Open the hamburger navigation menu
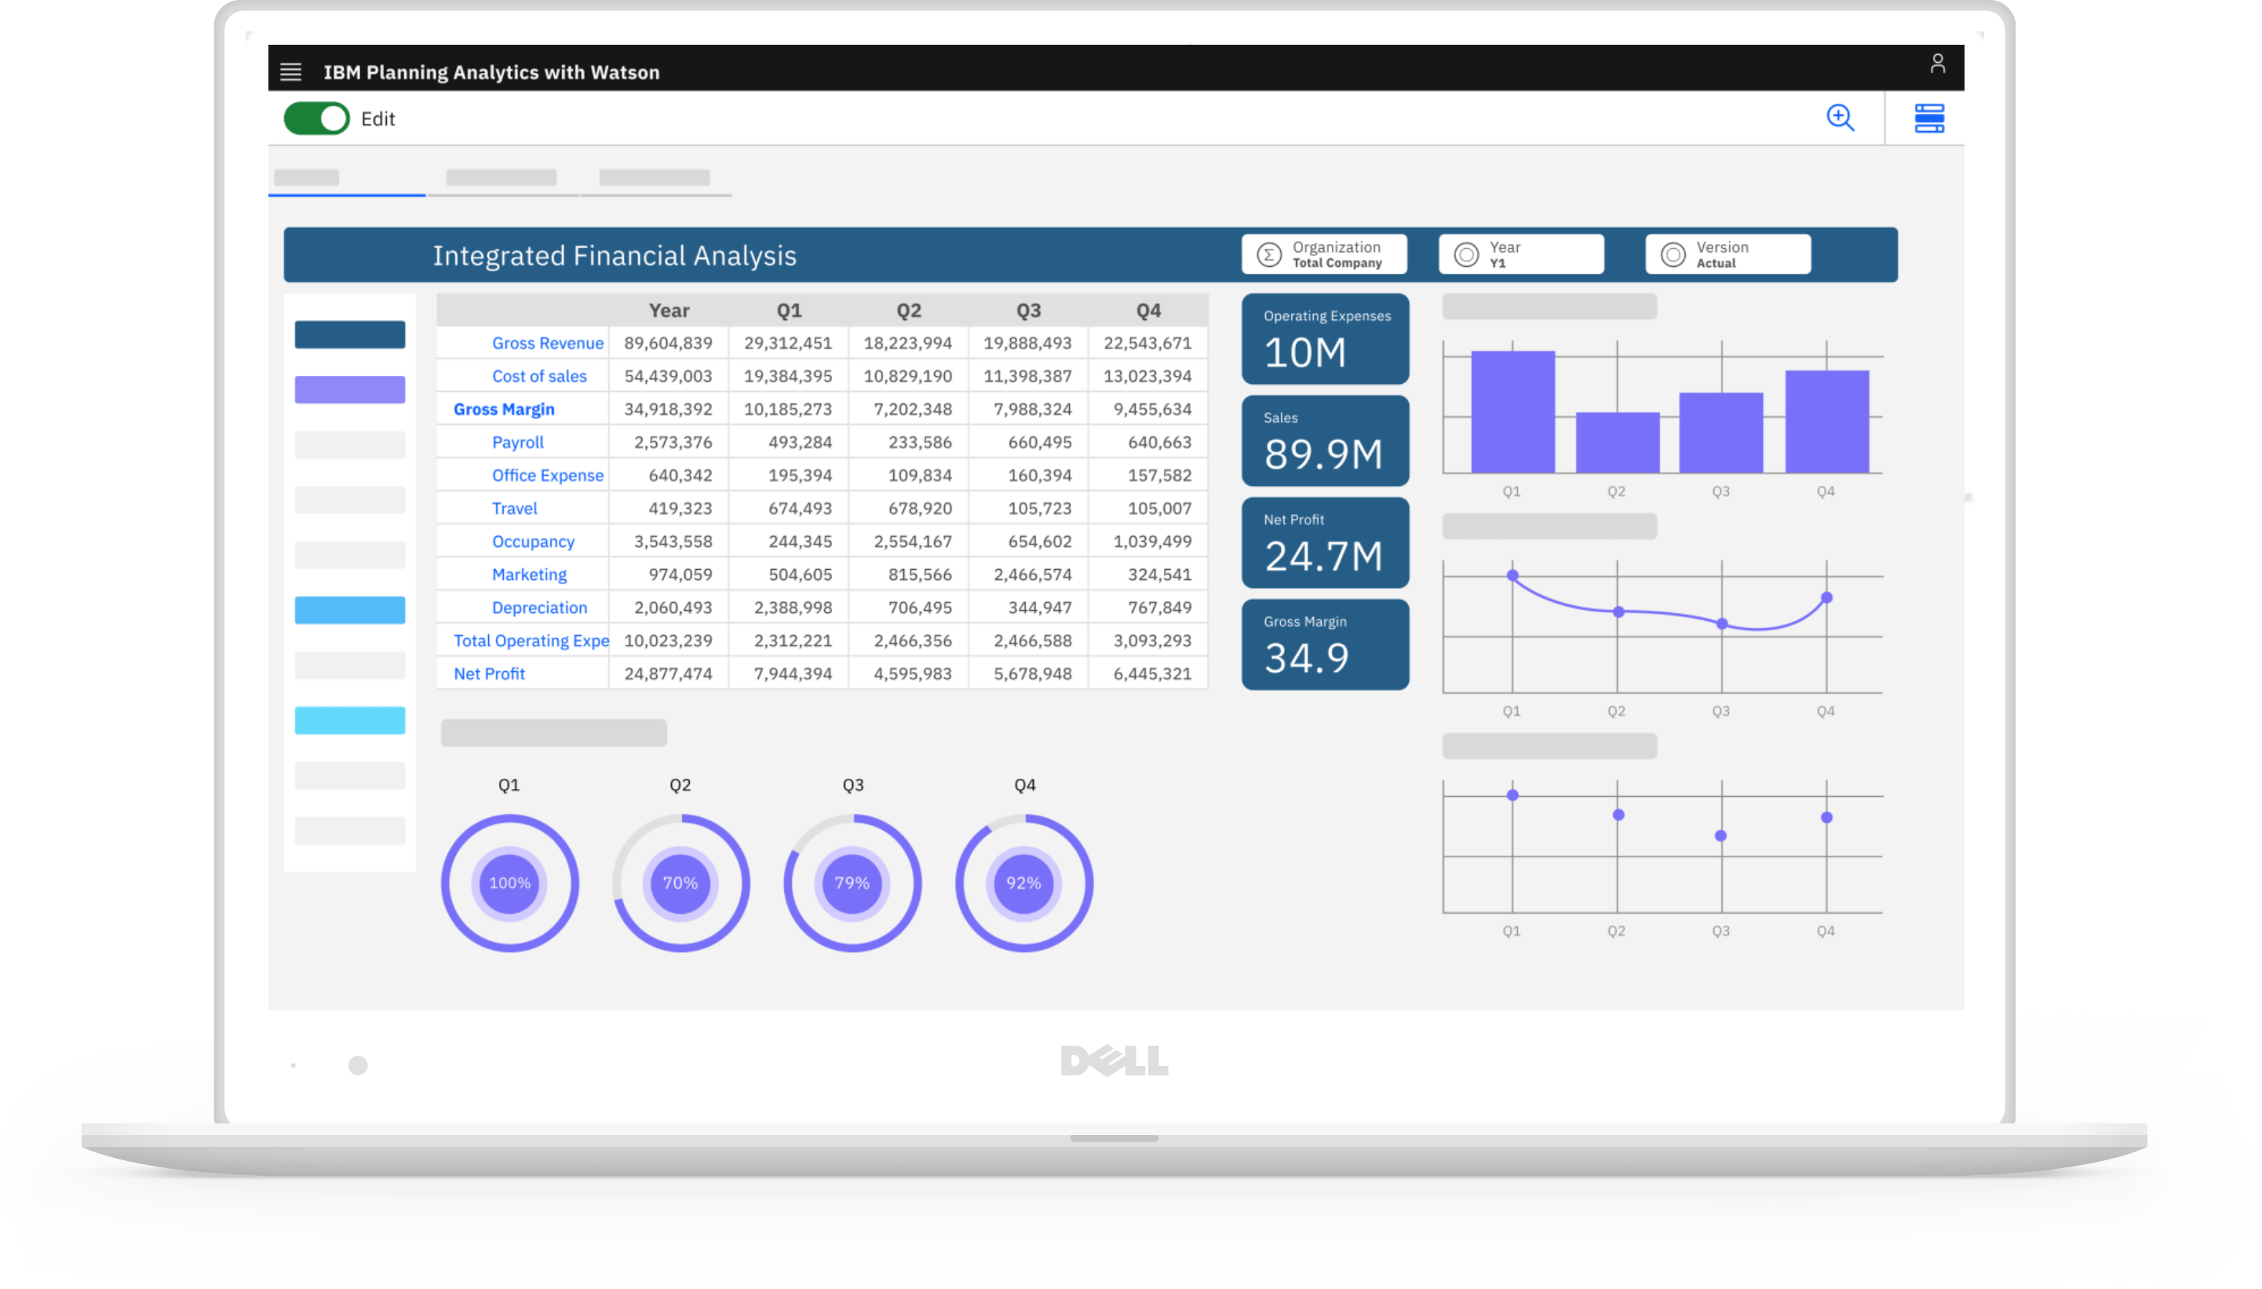The height and width of the screenshot is (1289, 2262). point(290,71)
